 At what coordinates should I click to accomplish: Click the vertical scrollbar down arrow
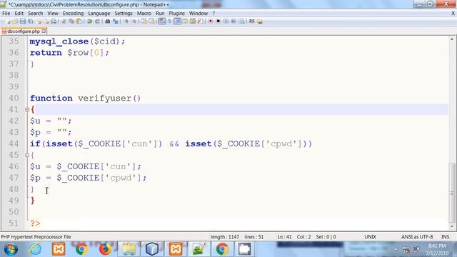click(x=452, y=226)
